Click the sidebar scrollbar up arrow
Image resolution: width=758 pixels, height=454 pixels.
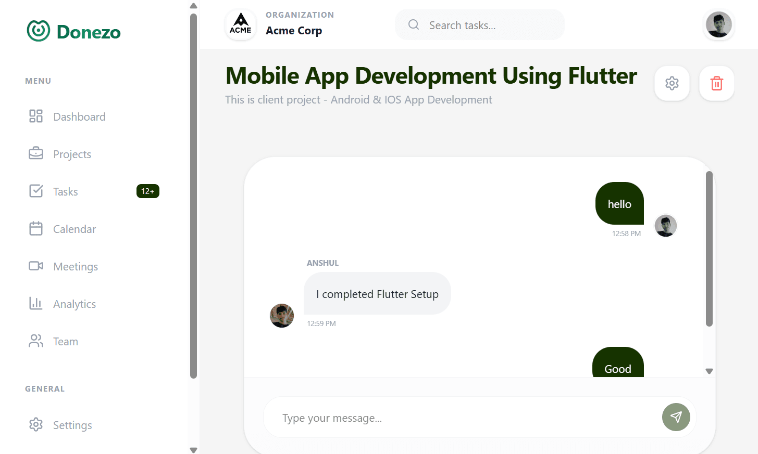click(193, 6)
